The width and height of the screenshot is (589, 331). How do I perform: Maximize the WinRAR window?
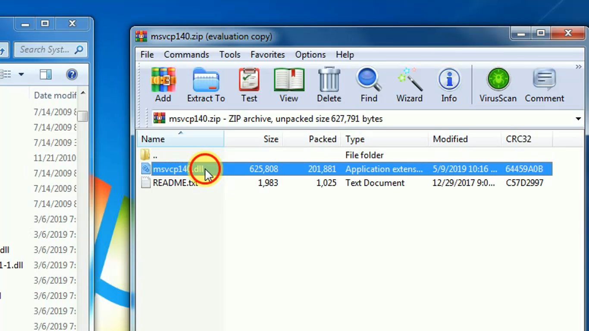(x=541, y=33)
